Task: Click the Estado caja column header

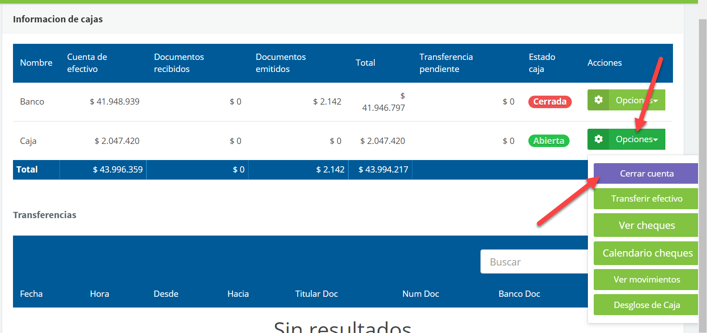Action: point(541,63)
